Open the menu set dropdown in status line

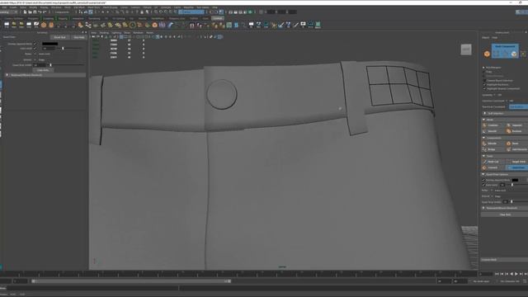[x=9, y=12]
